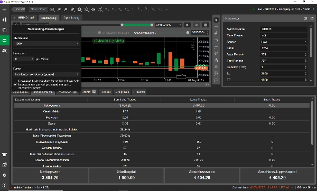Click the first zoom magnifier toolbar icon
317x191 pixels.
click(x=59, y=9)
